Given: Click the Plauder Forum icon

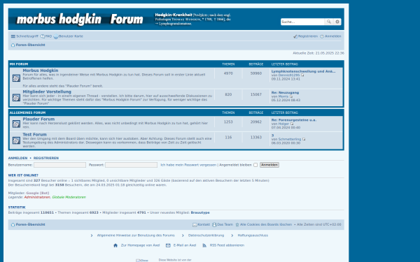Looking at the screenshot, I should (16, 124).
